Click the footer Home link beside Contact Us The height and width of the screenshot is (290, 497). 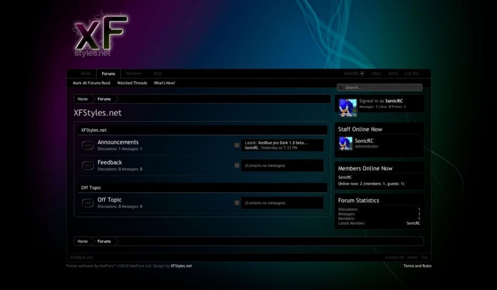[x=413, y=258]
